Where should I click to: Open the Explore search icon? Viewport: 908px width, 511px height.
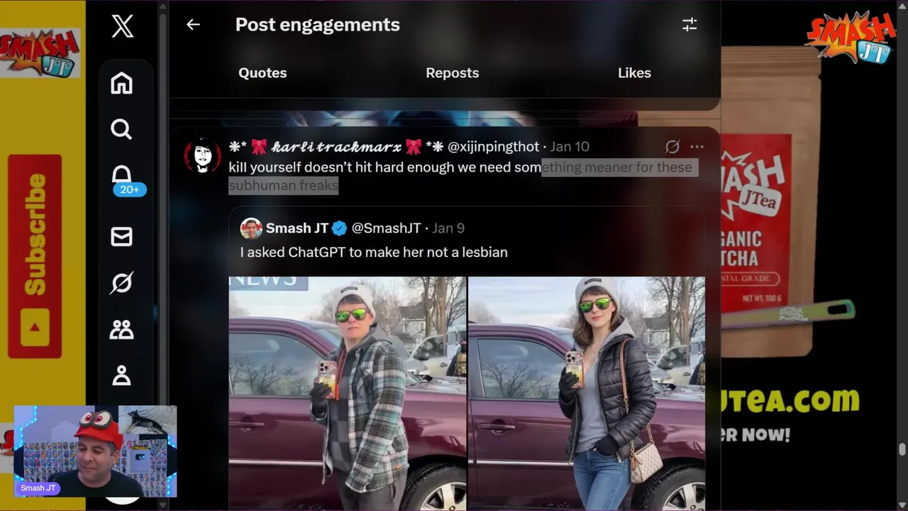point(121,129)
